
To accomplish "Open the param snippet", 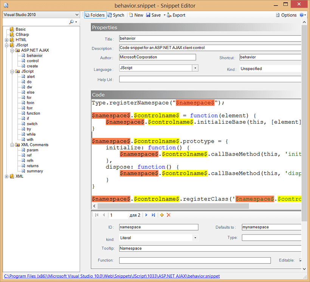I will pos(33,150).
